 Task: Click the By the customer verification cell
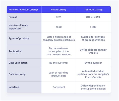[59, 63]
